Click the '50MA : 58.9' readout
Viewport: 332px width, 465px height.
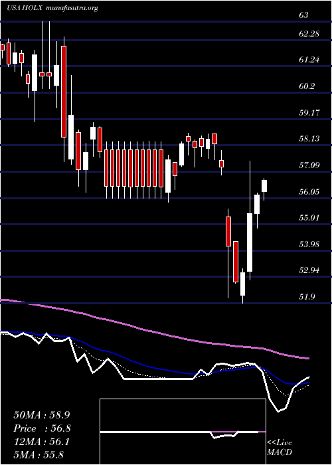[x=42, y=415]
